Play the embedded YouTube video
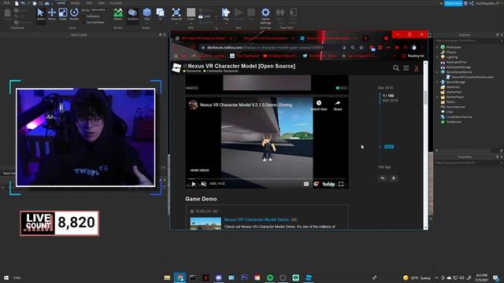 [194, 184]
